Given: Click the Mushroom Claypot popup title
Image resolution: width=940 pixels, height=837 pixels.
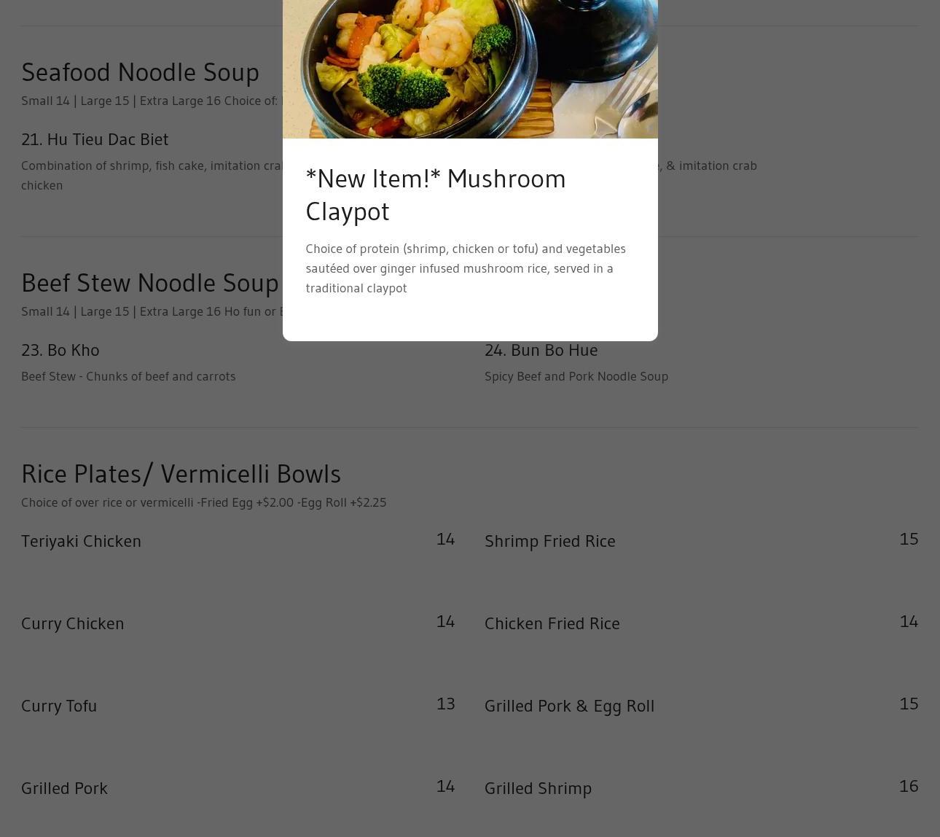Looking at the screenshot, I should (436, 195).
